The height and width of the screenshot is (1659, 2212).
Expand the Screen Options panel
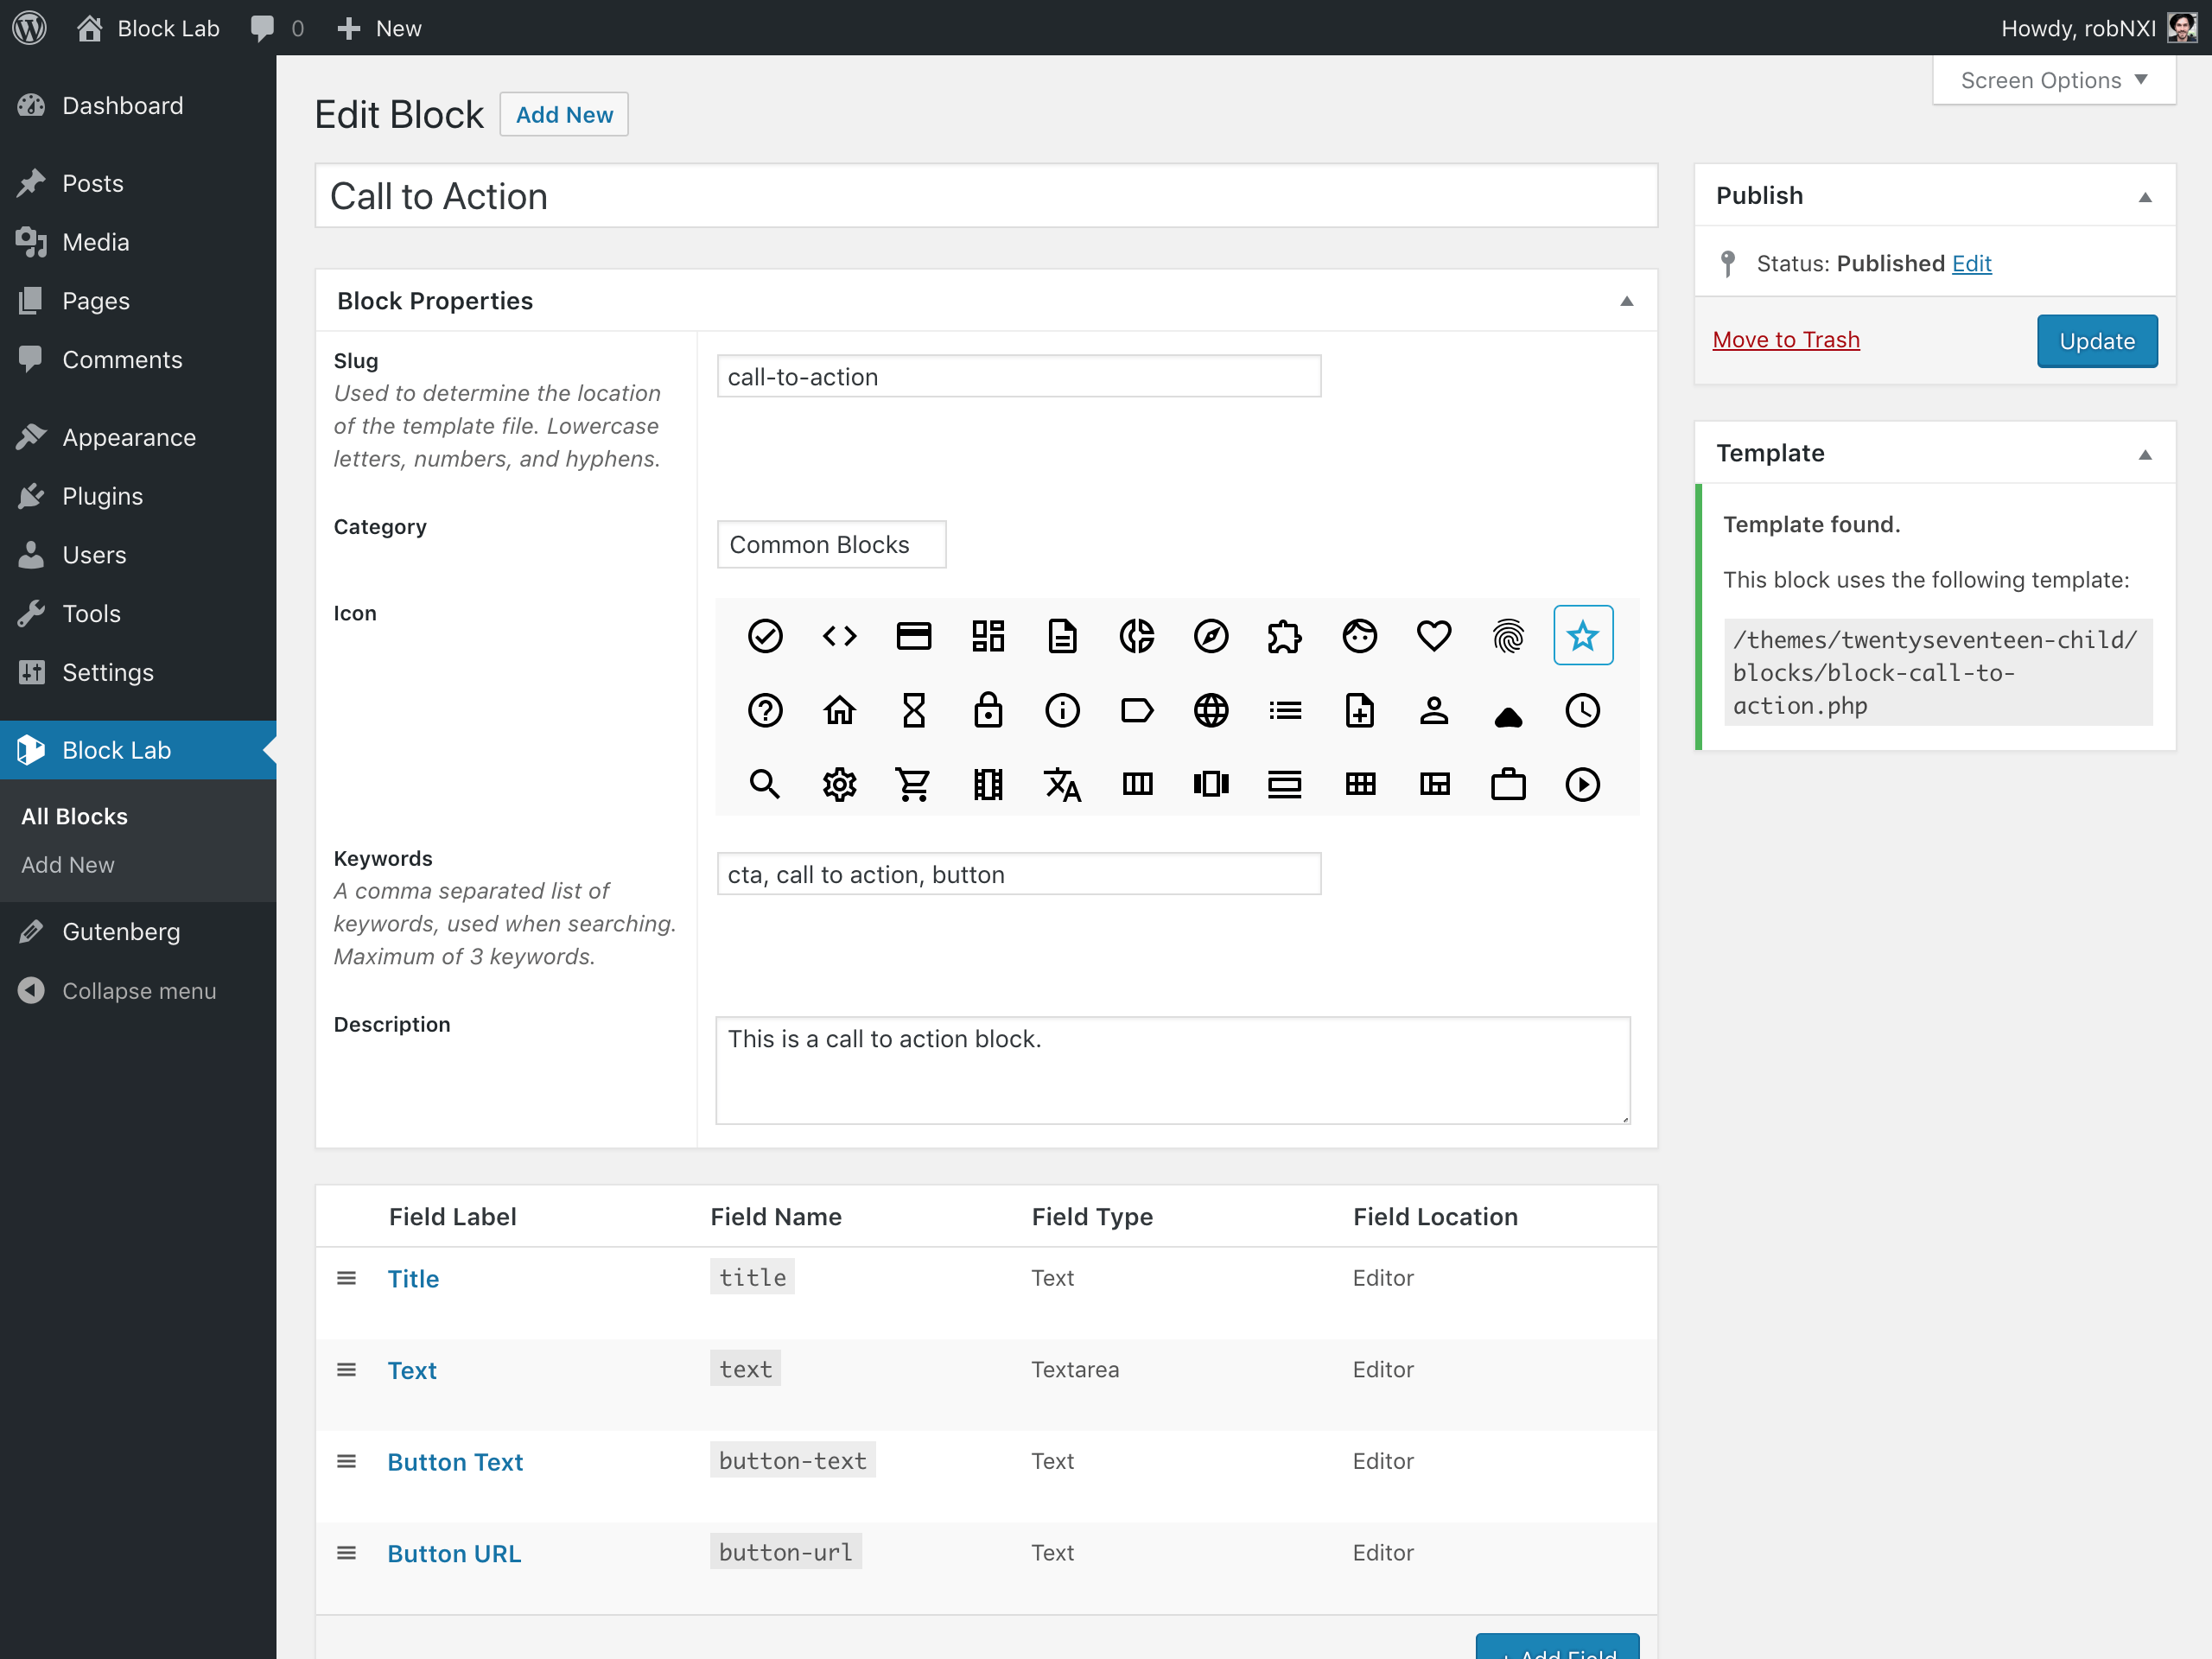click(2053, 80)
